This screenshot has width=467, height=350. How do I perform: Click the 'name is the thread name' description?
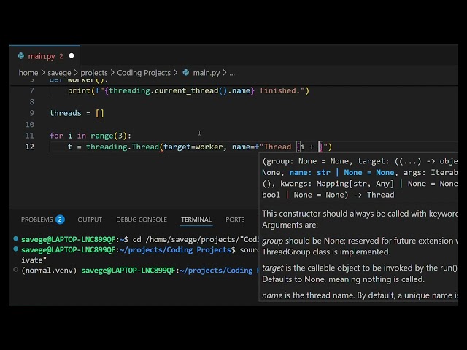(360, 295)
